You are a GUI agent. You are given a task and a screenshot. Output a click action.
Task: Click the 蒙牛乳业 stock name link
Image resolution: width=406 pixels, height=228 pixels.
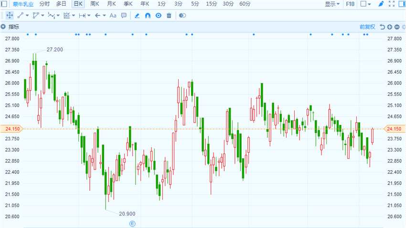(x=23, y=4)
